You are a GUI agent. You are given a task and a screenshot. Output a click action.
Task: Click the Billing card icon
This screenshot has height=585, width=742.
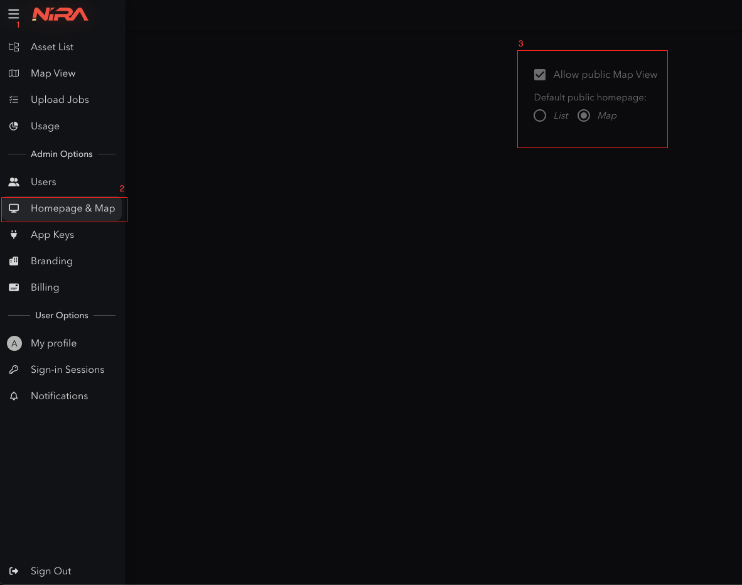point(14,287)
